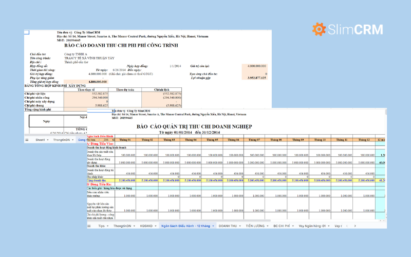
Task: Select the Tháng 01 column header
Action: tap(125, 140)
